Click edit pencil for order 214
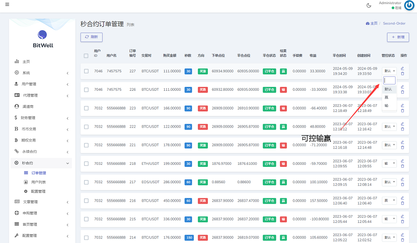Screen dimensions: 417x243 (x=402, y=235)
